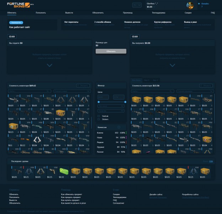Click the maximum price input field
This screenshot has height=214, width=222.
click(119, 97)
